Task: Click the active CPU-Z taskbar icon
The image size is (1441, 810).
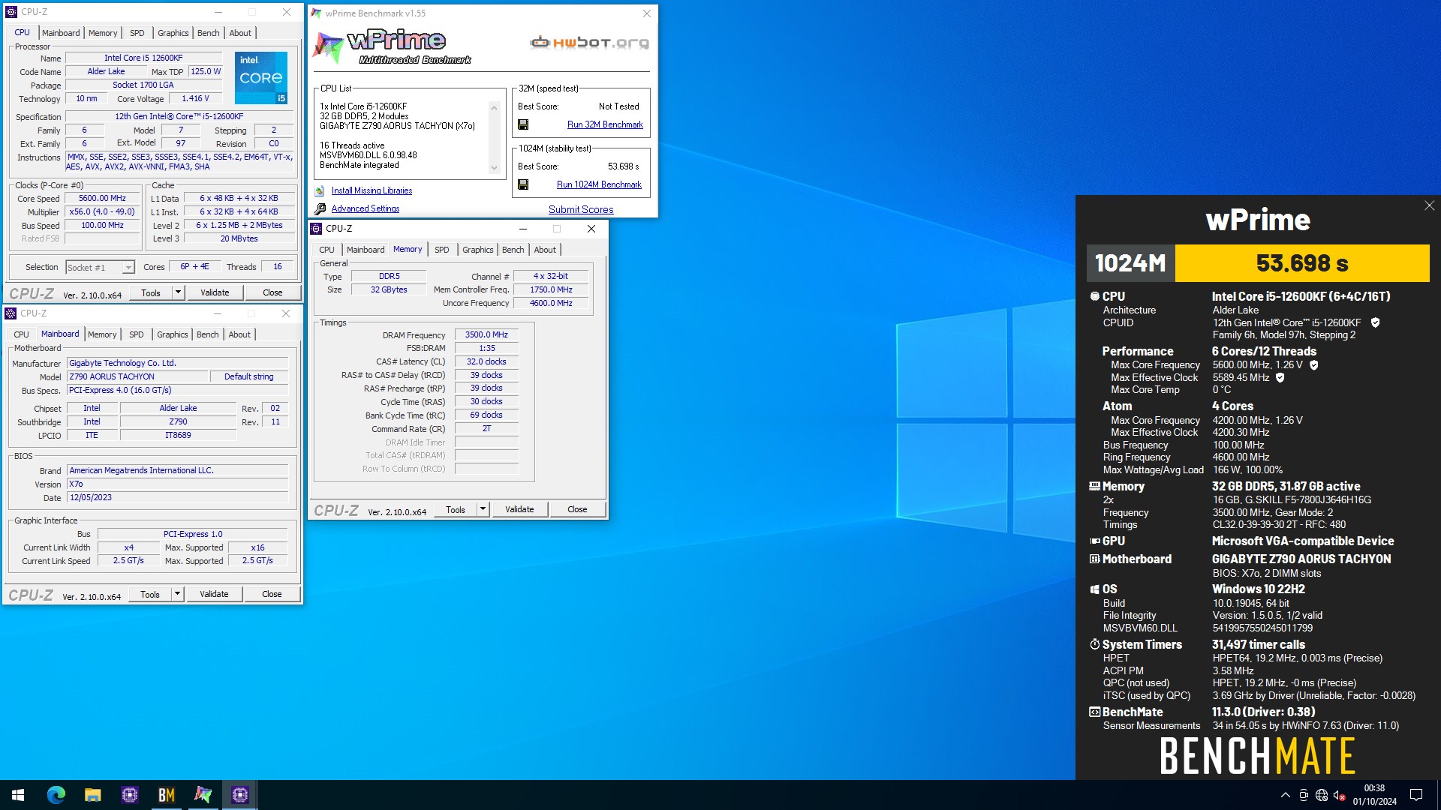Action: pyautogui.click(x=239, y=795)
